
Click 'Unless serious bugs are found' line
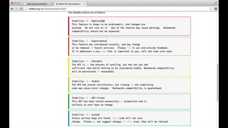107,118
